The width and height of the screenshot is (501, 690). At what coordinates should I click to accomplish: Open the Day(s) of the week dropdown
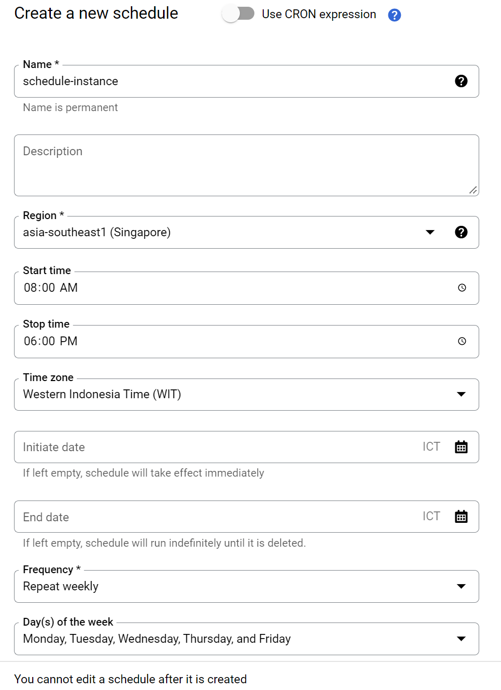[247, 639]
